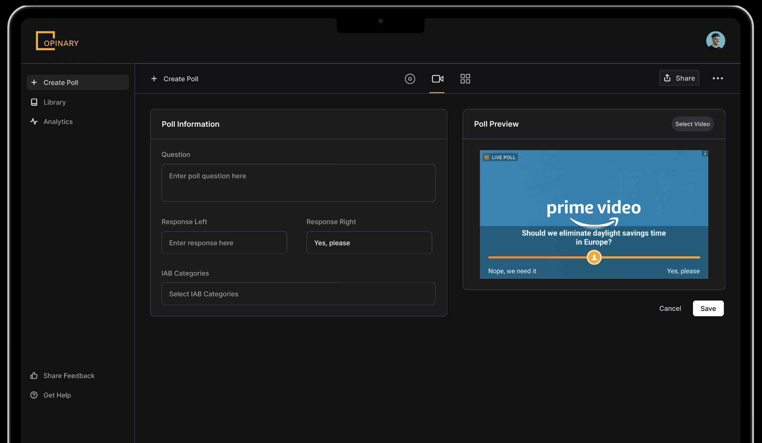Switch to the video camera tab
This screenshot has height=443, width=762.
click(437, 79)
